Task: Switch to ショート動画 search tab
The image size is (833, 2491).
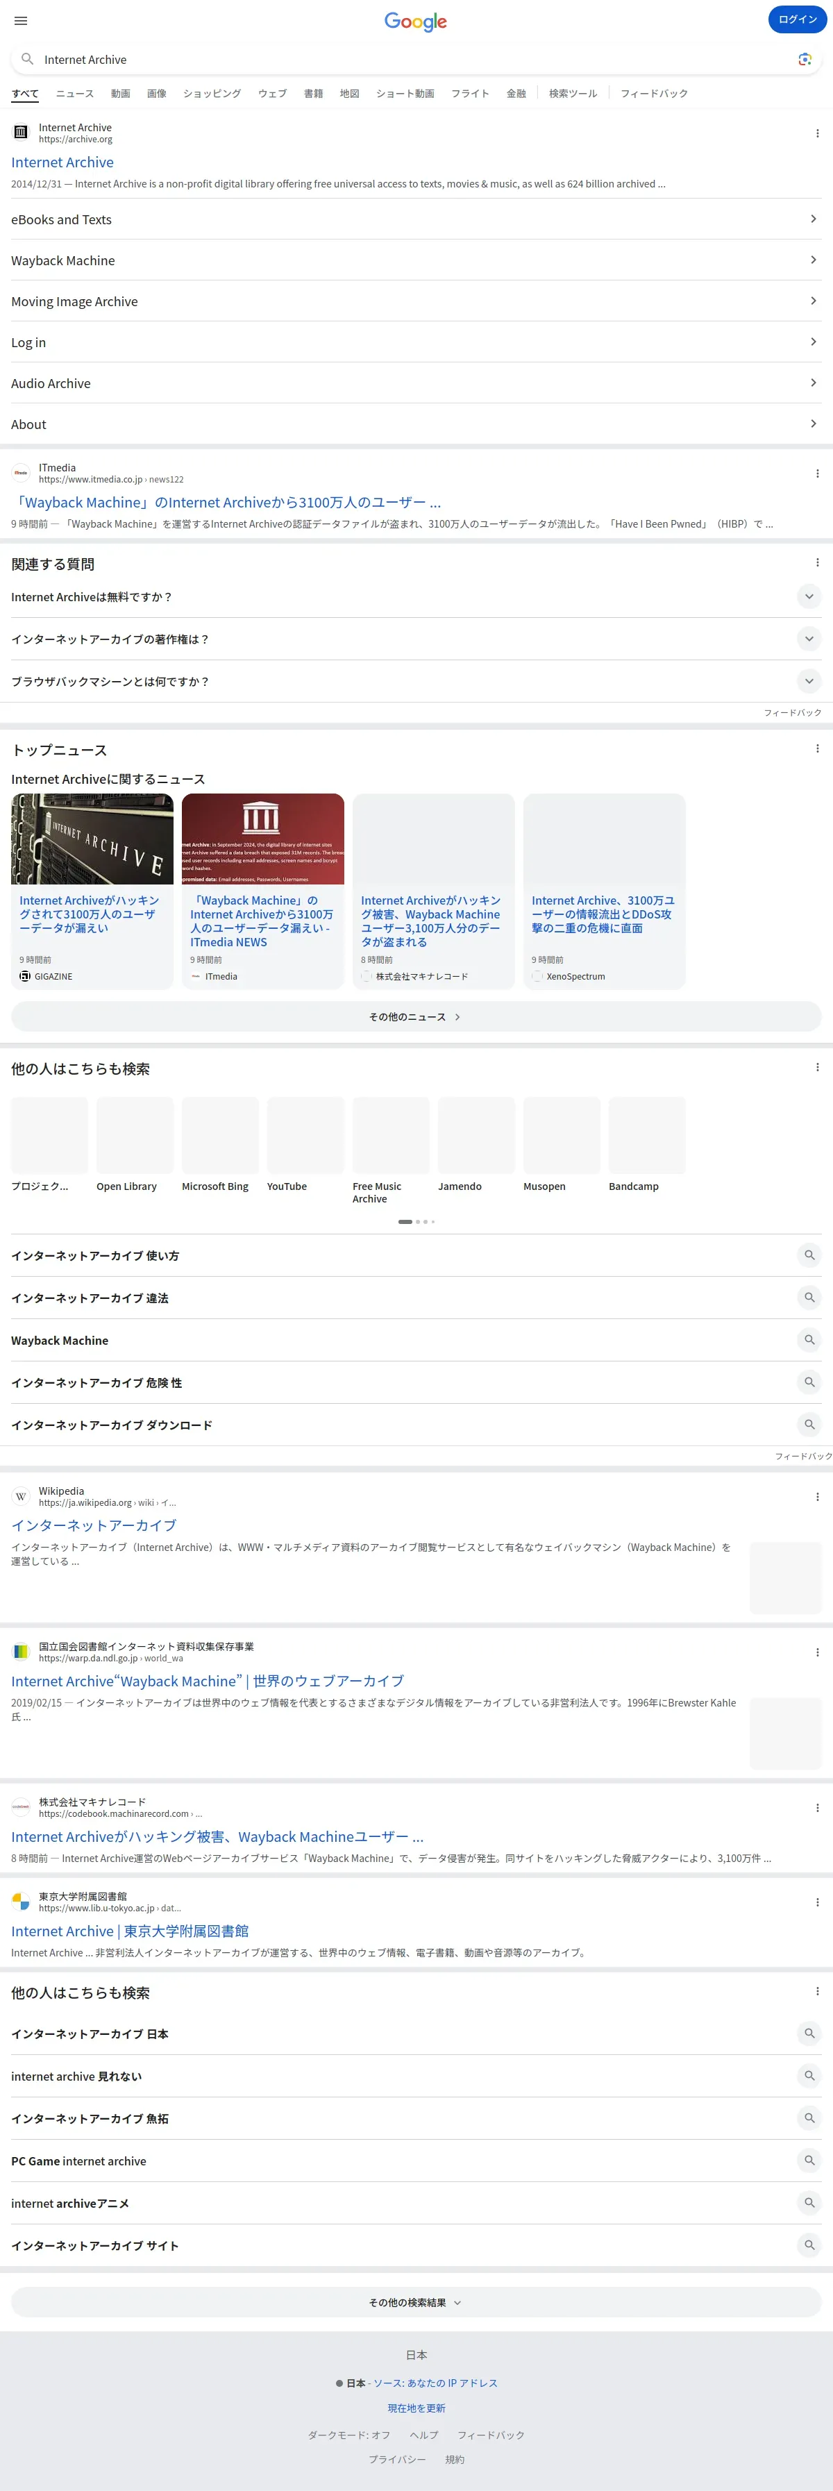Action: click(405, 94)
